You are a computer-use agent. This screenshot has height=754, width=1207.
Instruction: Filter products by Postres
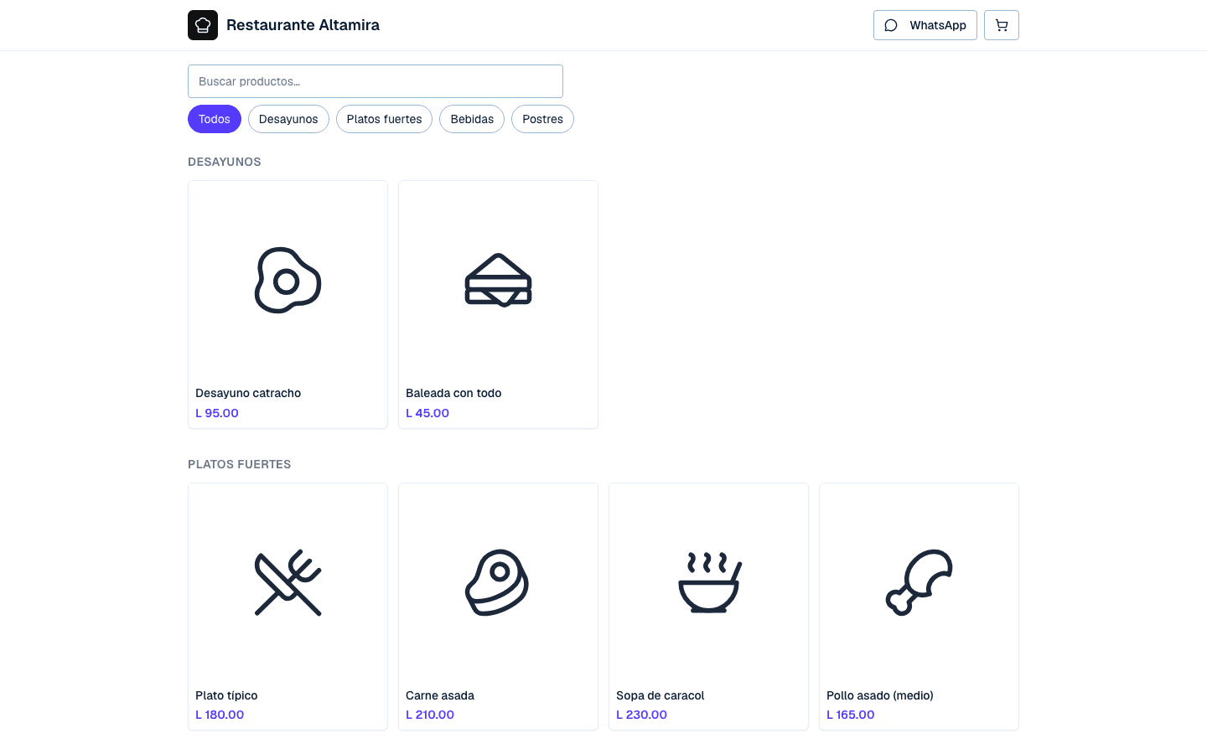point(542,119)
